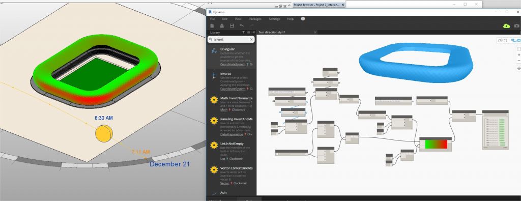The width and height of the screenshot is (521, 201).
Task: Zoom out with the minus icon
Action: point(518,61)
